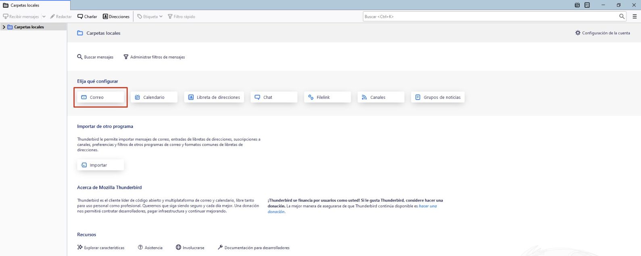Set up Grupos de noticias
Image resolution: width=641 pixels, height=256 pixels.
[x=438, y=97]
